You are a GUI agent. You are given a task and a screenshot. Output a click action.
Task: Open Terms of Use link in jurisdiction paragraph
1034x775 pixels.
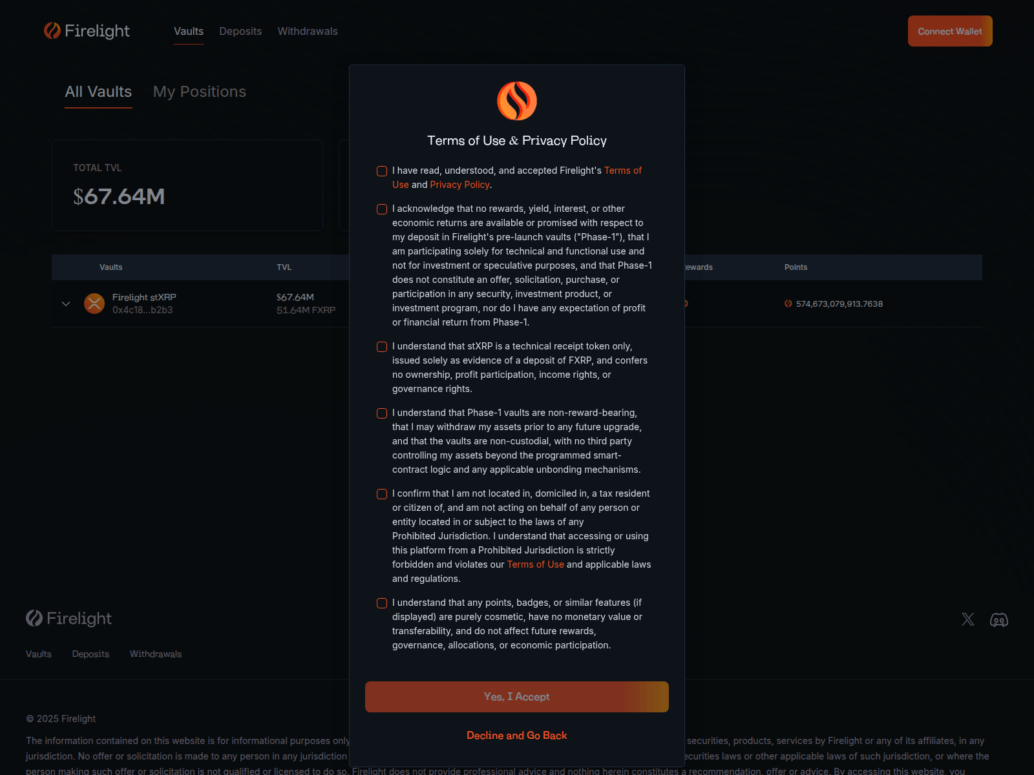point(536,564)
